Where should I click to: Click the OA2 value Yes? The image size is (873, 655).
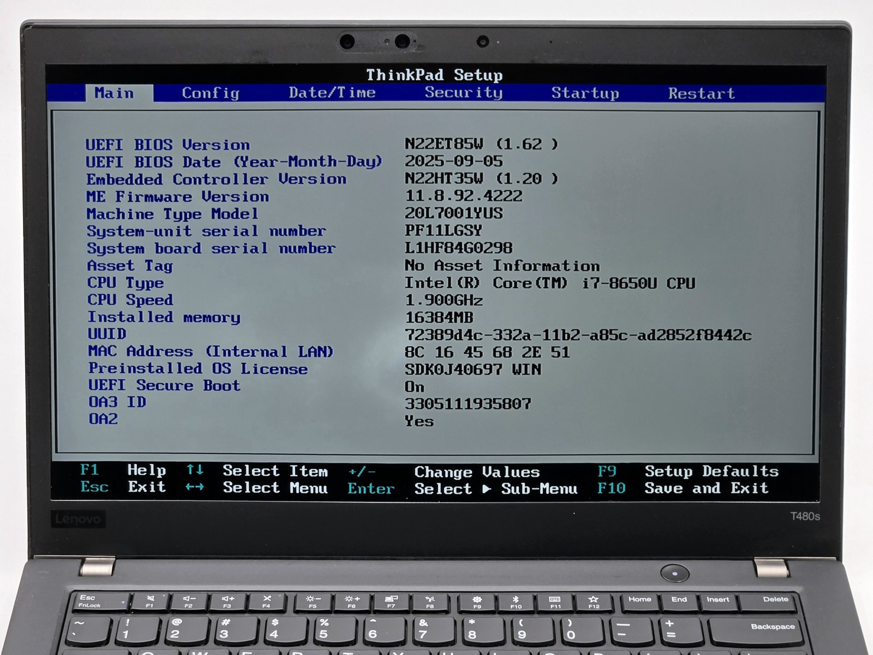[x=419, y=421]
